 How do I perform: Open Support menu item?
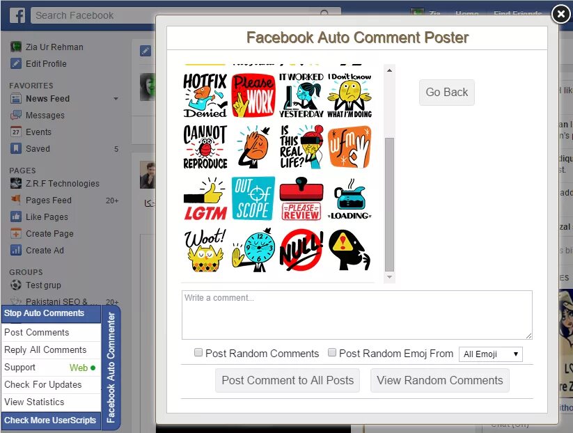[x=51, y=368]
